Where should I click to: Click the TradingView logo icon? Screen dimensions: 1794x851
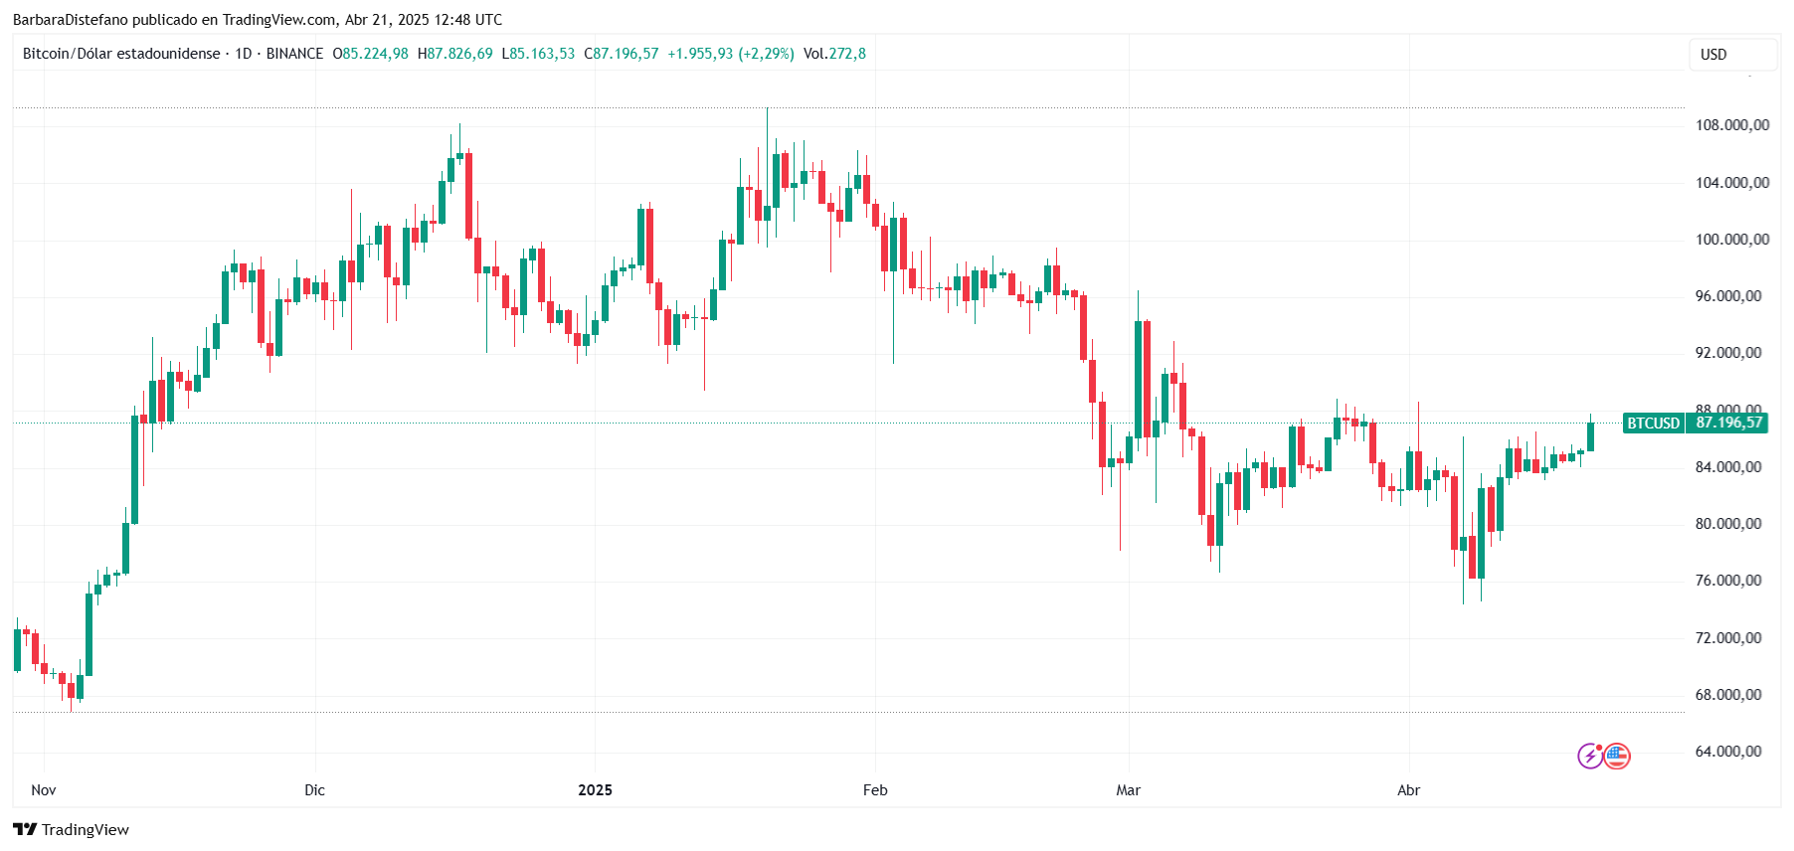coord(25,829)
